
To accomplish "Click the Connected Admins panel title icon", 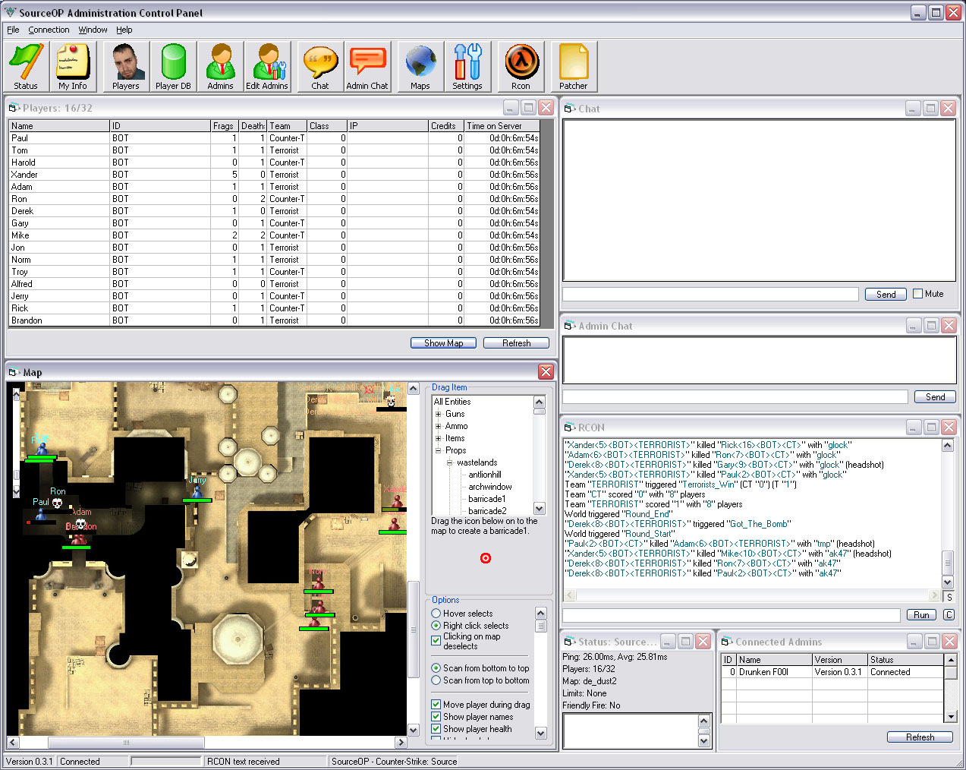I will 726,642.
